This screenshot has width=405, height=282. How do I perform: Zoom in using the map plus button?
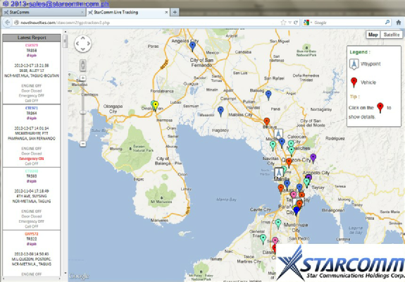82,78
